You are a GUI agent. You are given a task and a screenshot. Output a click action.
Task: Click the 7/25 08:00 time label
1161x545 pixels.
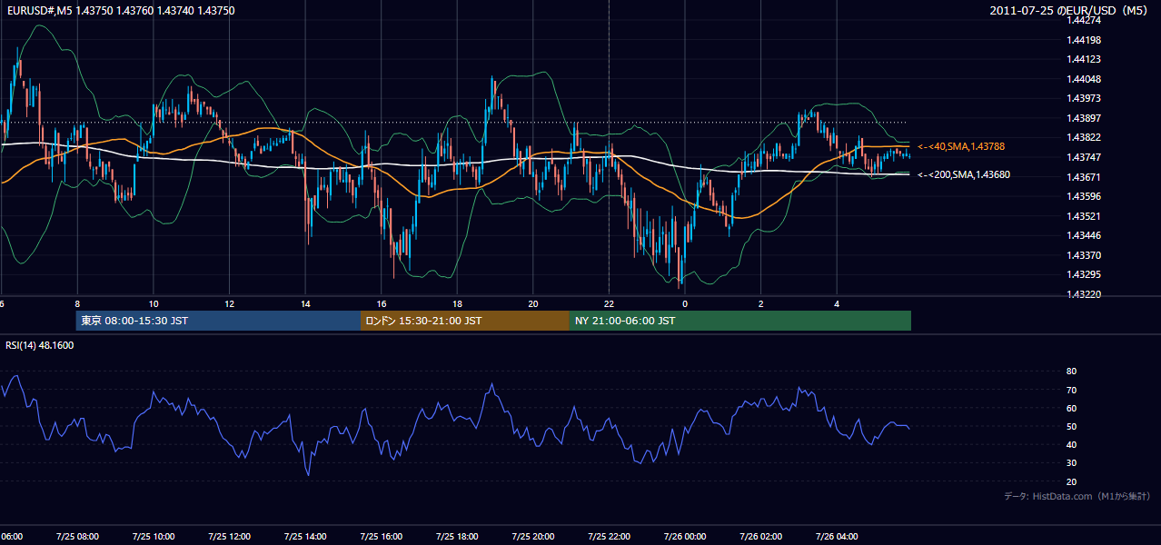click(x=77, y=537)
